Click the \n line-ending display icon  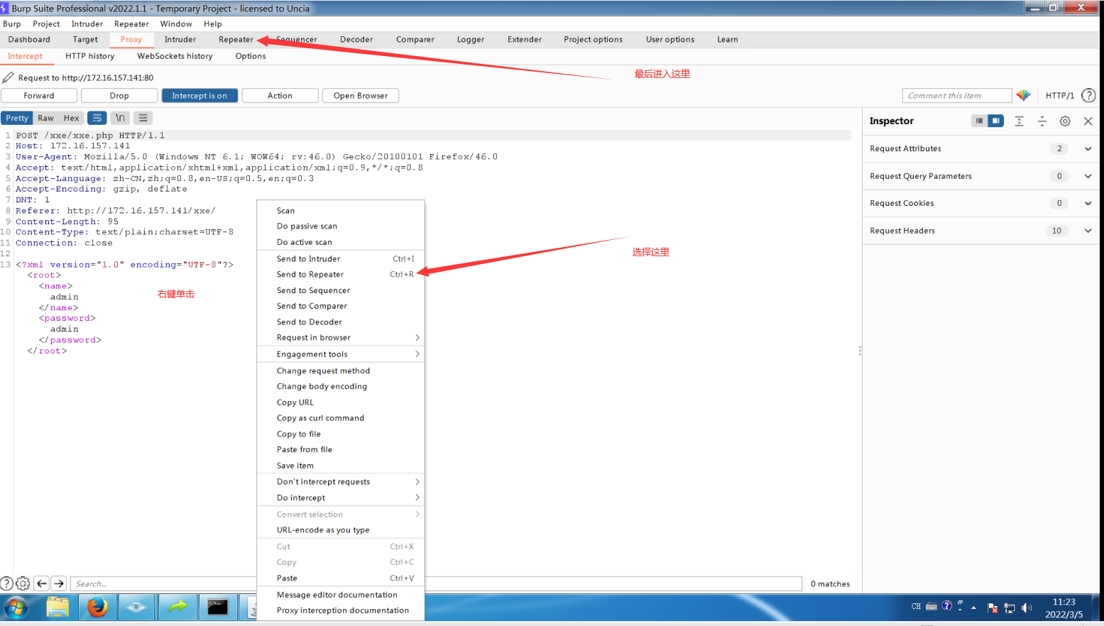119,117
